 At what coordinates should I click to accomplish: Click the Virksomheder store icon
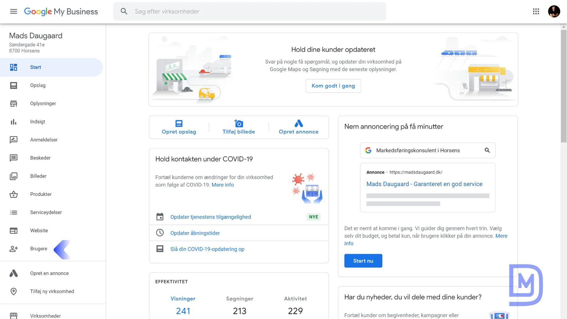point(14,316)
